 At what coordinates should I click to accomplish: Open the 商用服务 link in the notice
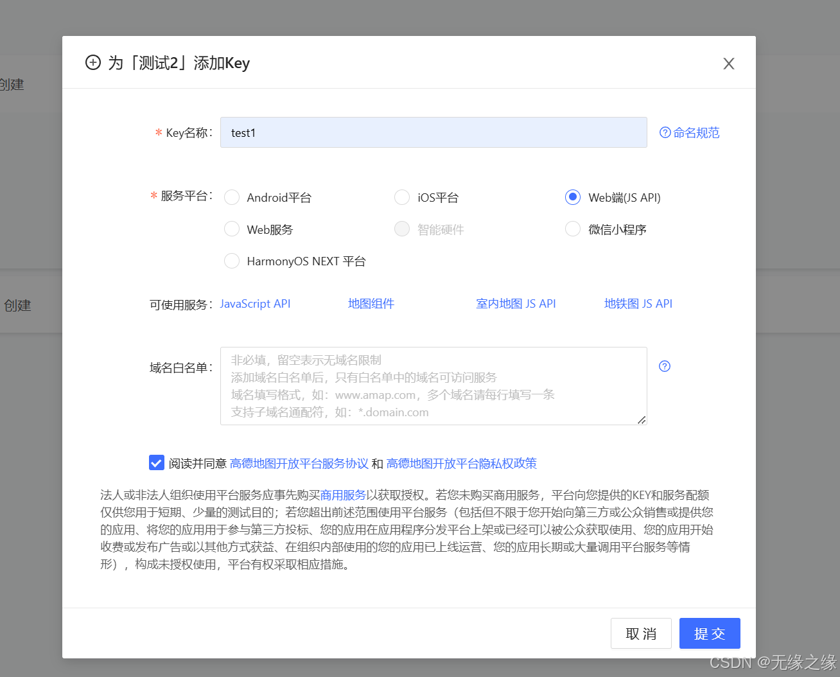343,495
